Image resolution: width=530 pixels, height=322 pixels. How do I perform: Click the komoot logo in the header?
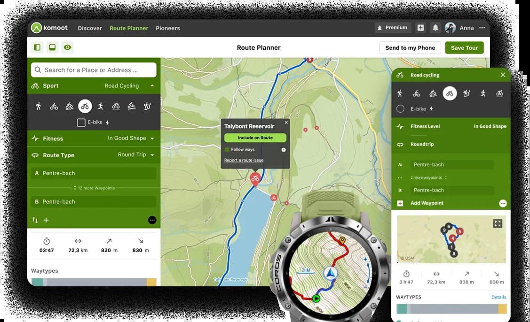point(49,28)
